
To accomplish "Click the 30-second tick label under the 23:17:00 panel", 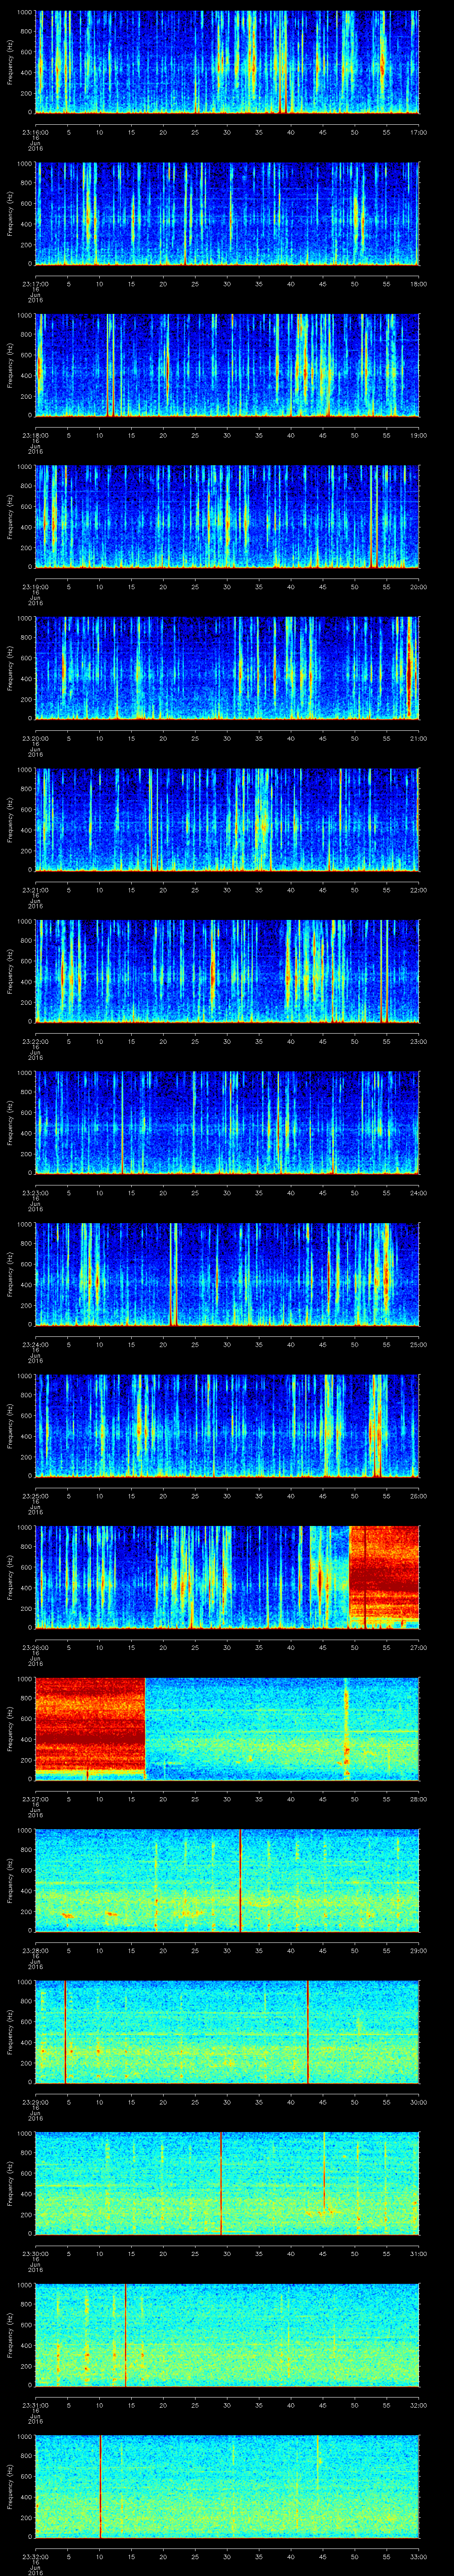I will (227, 284).
